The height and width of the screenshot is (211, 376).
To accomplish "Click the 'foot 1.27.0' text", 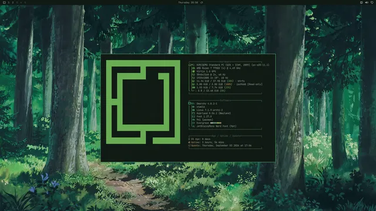I will coord(204,117).
